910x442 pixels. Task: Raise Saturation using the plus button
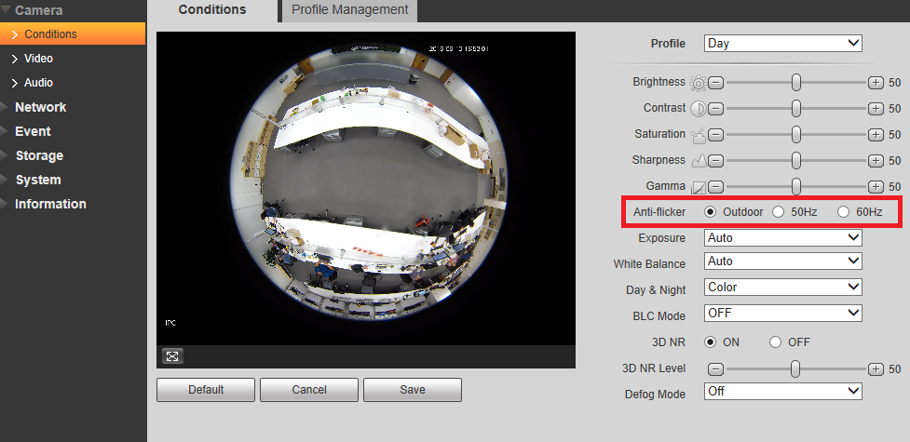click(876, 135)
